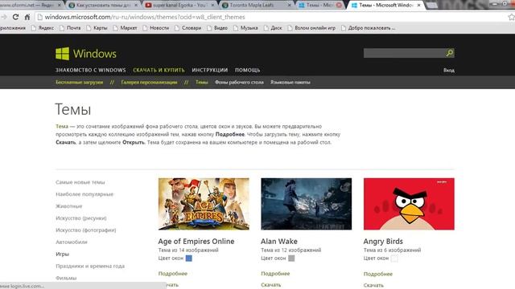The image size is (515, 289).
Task: Open the Добро пожаловать bookmark
Action: pos(369,28)
